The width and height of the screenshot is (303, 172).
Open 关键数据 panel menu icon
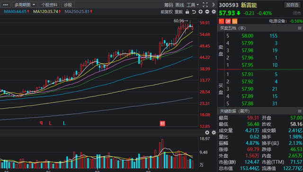coord(300,111)
